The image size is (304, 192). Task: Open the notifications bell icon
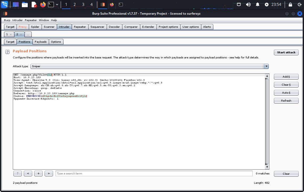pos(258,5)
